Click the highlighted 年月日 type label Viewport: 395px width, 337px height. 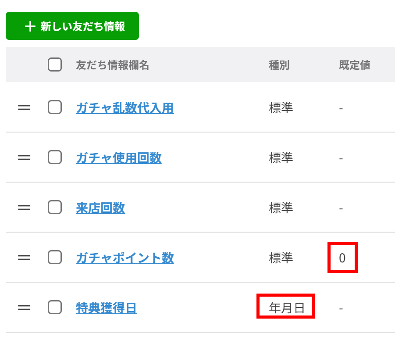click(285, 307)
